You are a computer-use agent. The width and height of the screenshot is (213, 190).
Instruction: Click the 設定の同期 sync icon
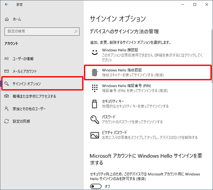click(6, 121)
